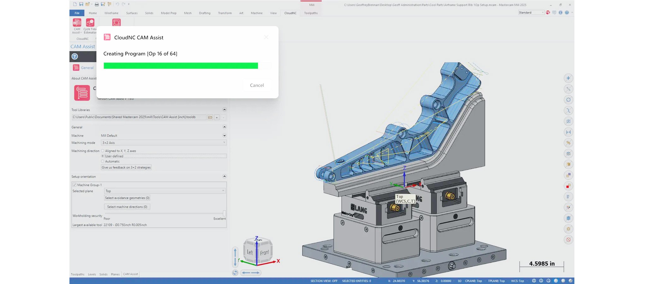This screenshot has height=284, width=647.
Task: Click the info icon in top-right corner
Action: [560, 13]
